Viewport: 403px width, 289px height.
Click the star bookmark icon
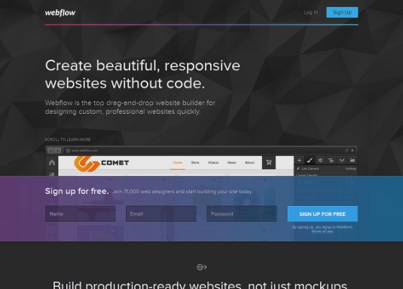pos(353,150)
